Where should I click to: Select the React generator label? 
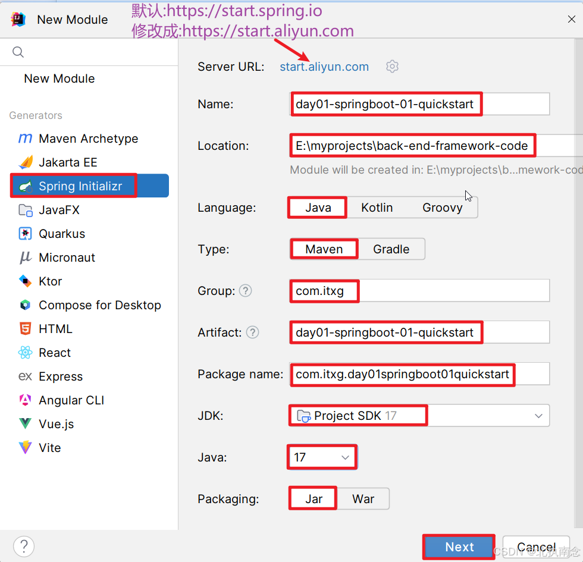tap(55, 353)
